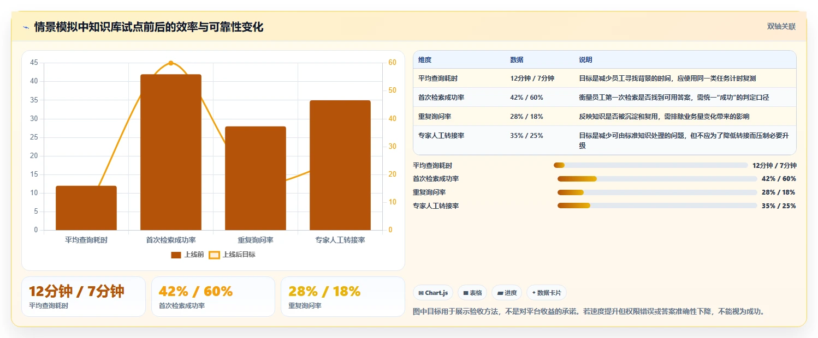The width and height of the screenshot is (818, 338).
Task: Select the 进度 tag
Action: tap(507, 293)
